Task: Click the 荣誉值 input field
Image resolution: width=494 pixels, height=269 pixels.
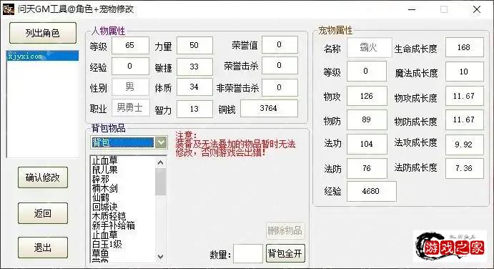Action: pos(280,45)
